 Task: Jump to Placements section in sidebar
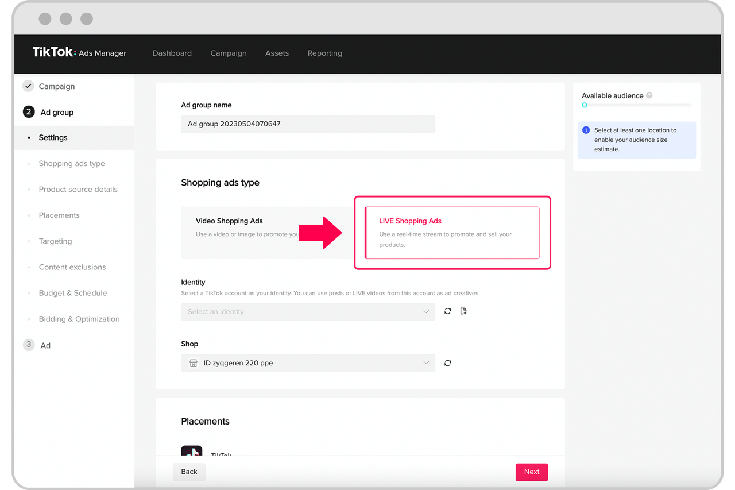coord(59,215)
